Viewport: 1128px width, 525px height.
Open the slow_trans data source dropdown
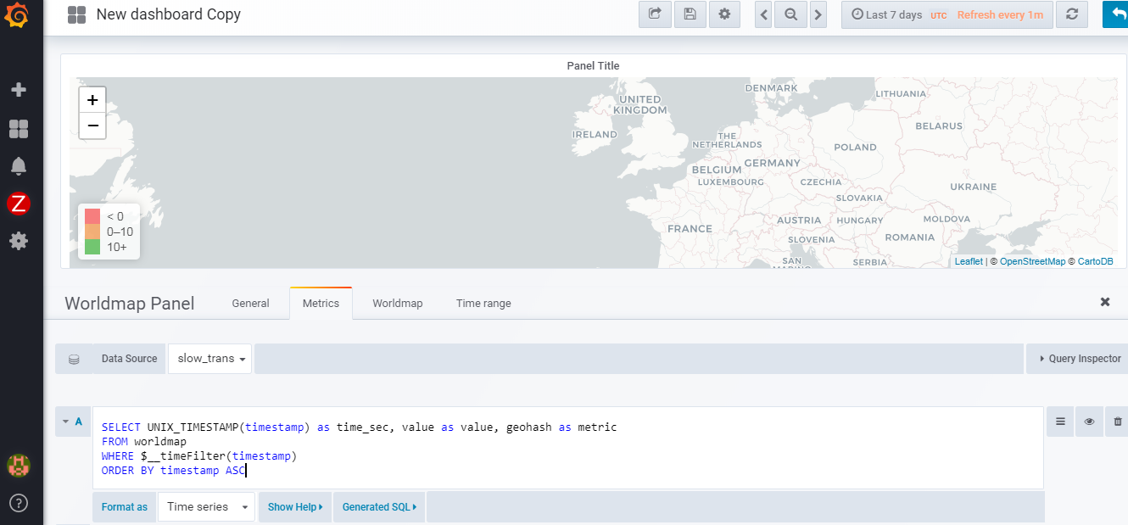click(x=209, y=358)
